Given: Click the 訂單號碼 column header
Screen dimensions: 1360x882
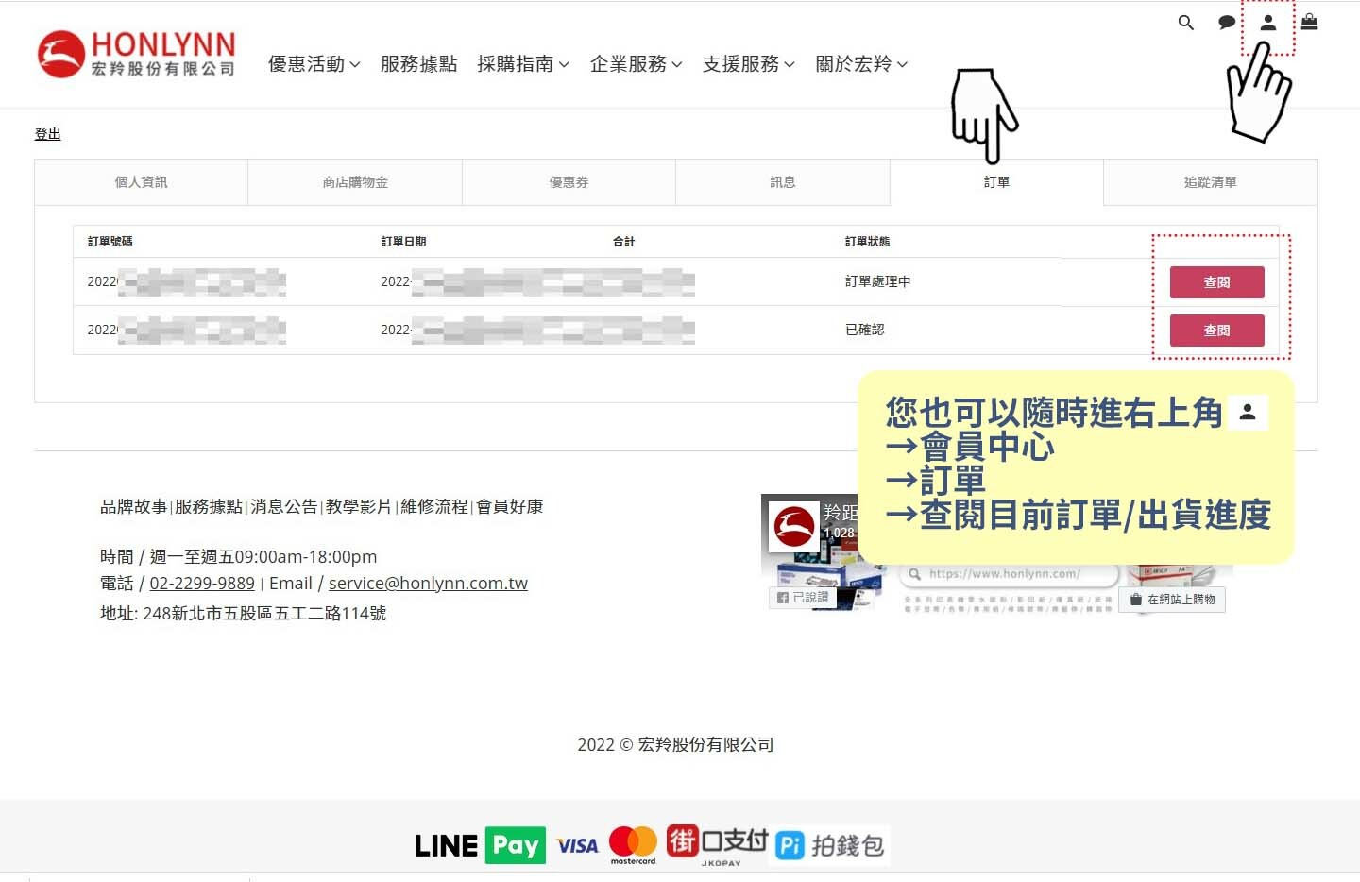Looking at the screenshot, I should click(x=110, y=242).
